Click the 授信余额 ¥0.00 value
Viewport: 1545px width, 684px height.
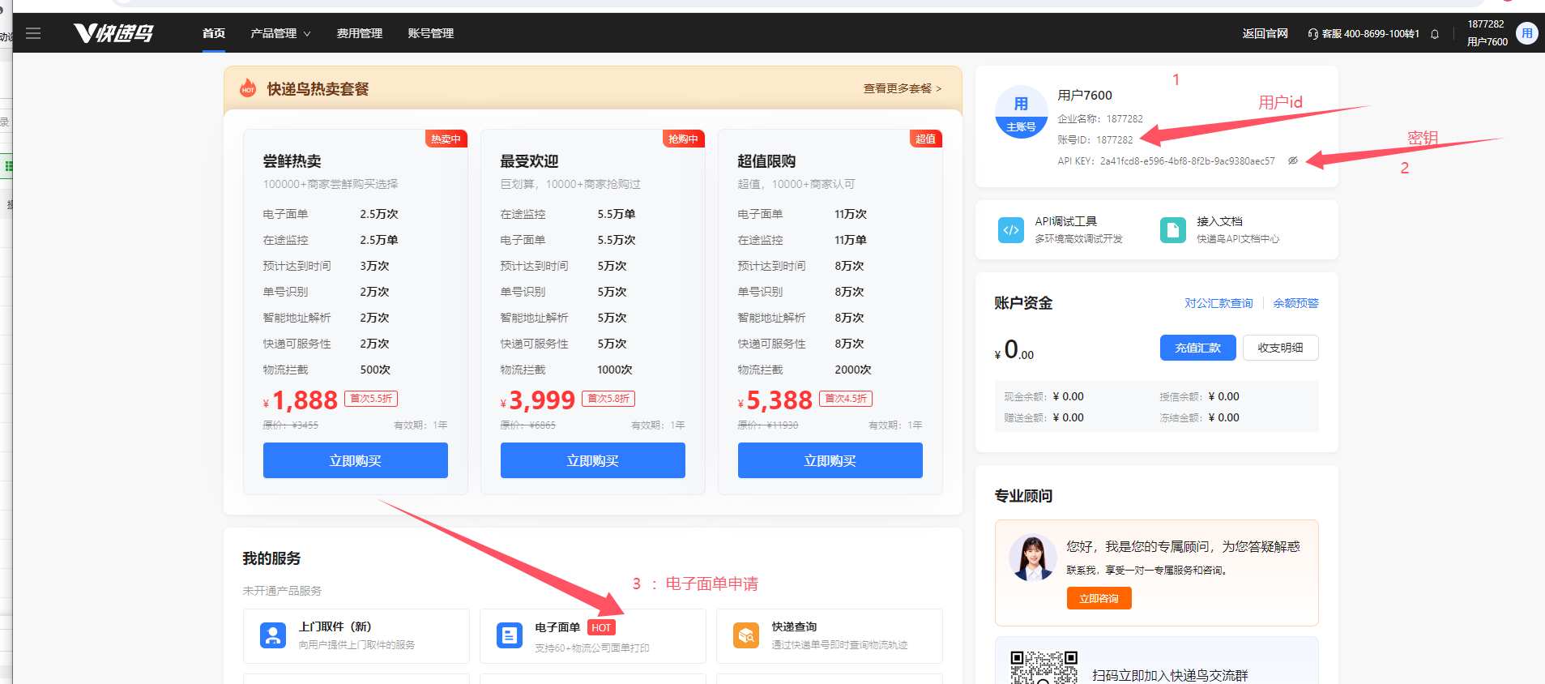tap(1223, 396)
